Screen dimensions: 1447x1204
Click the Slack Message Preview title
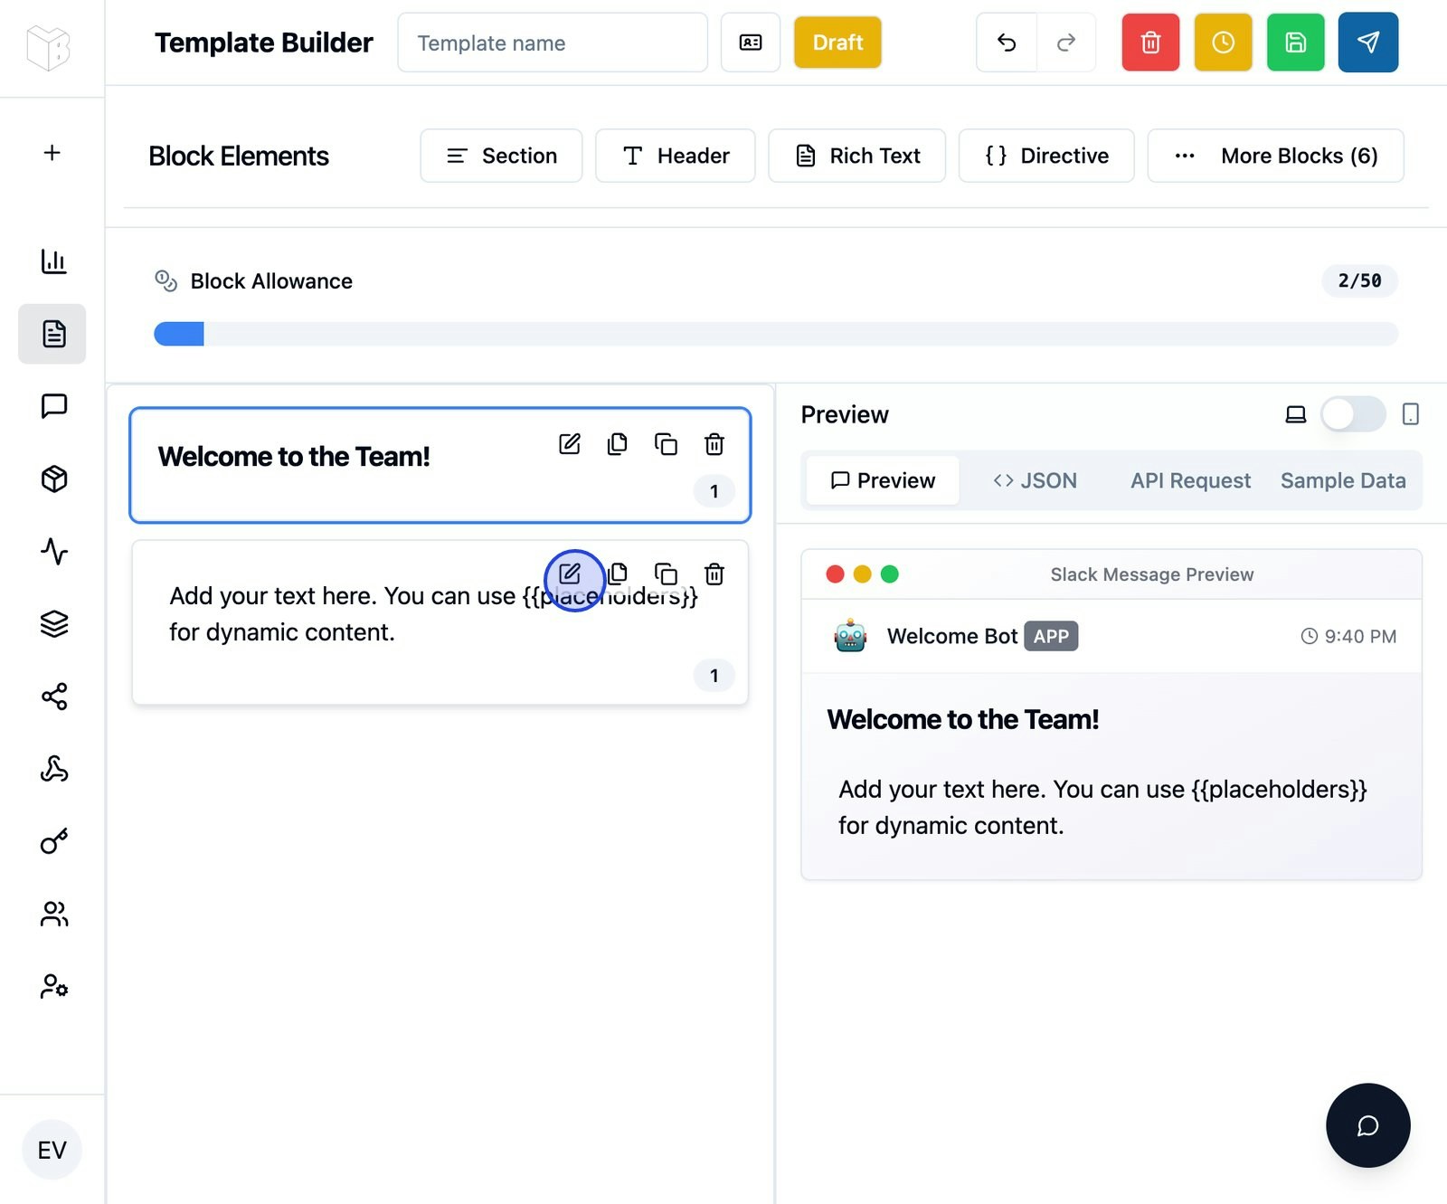(x=1152, y=574)
